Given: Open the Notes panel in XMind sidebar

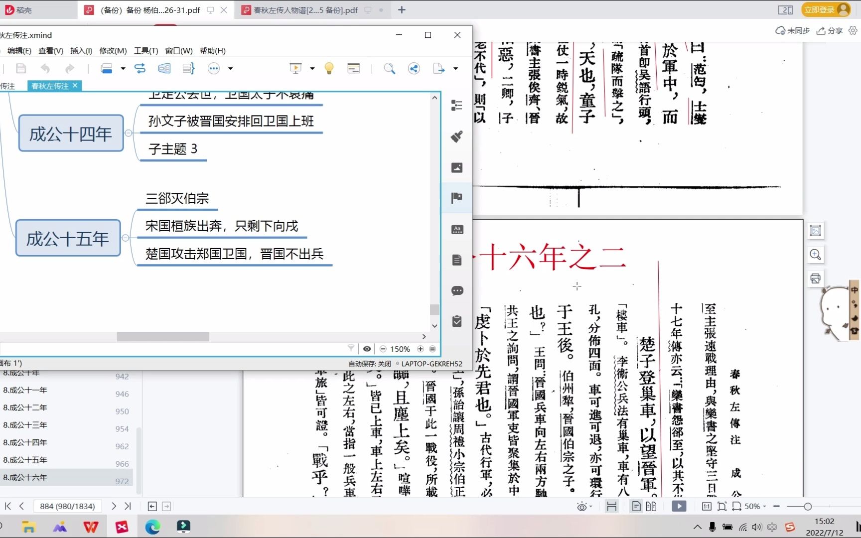Looking at the screenshot, I should pyautogui.click(x=457, y=260).
